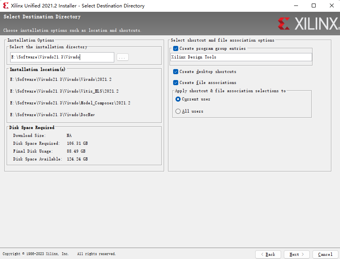
Task: Select the Vitis_HLS\2021.2 location line
Action: [x=64, y=91]
